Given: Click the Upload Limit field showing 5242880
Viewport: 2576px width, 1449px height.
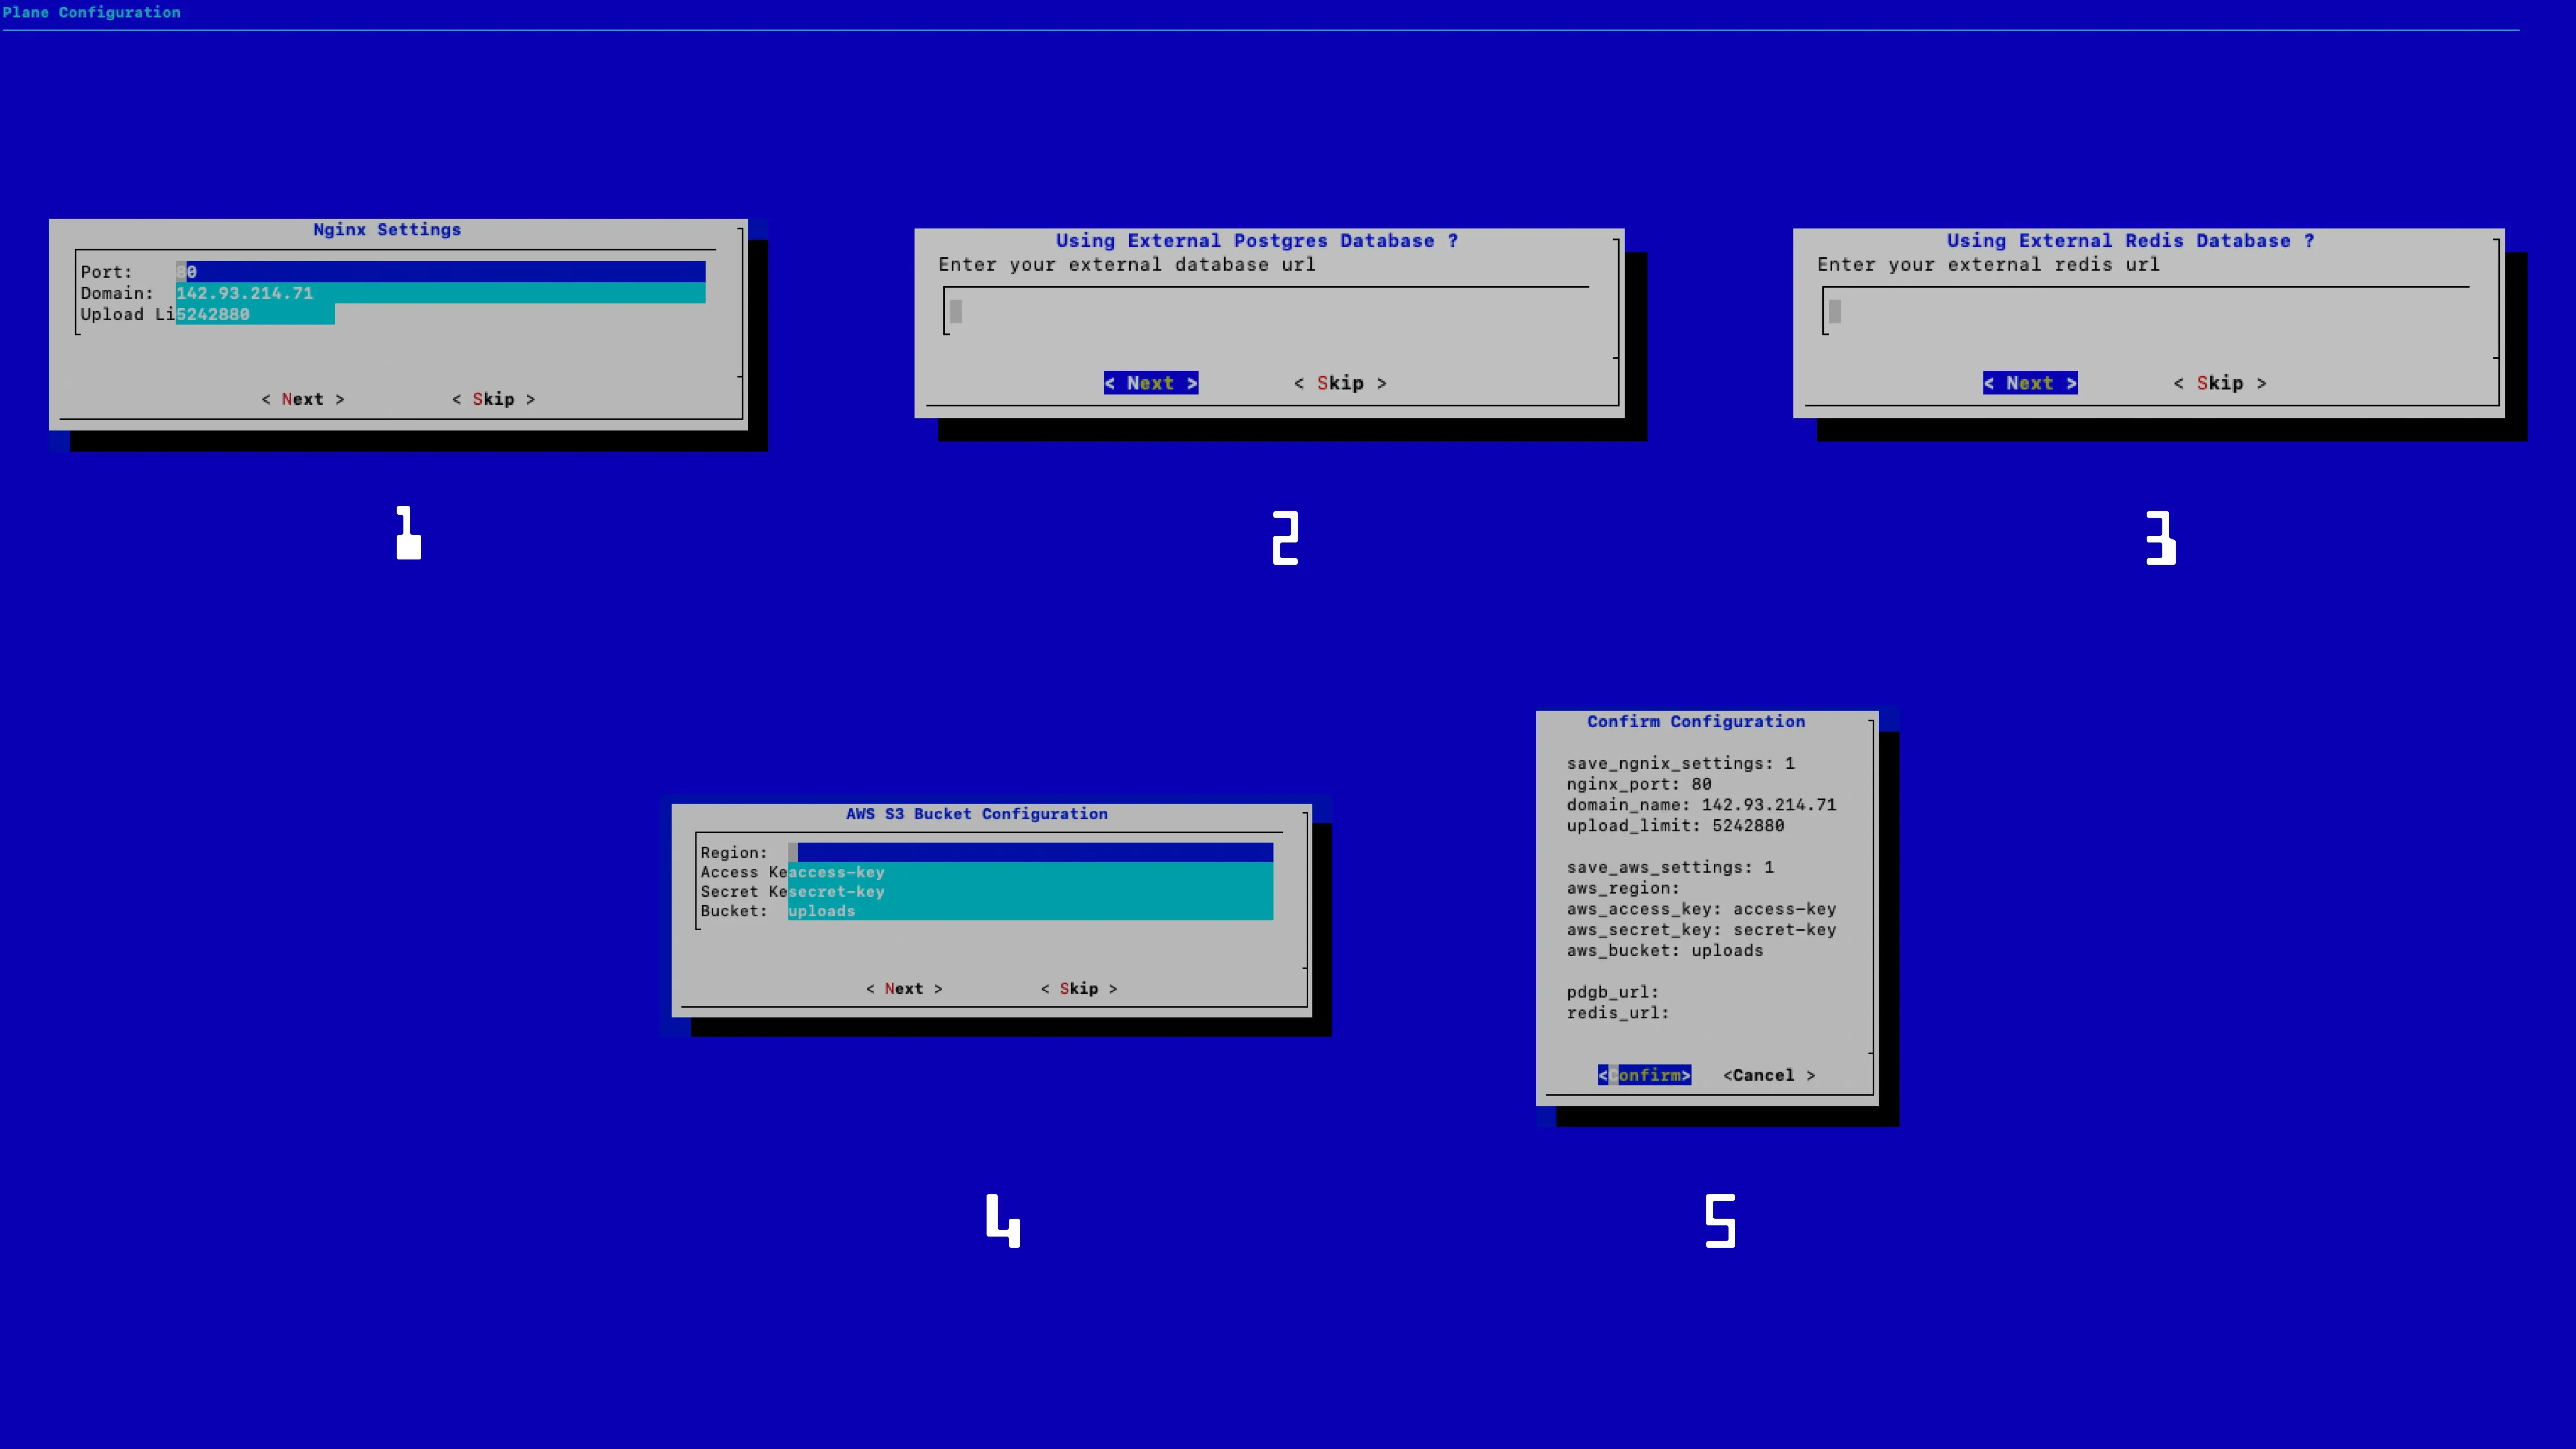Looking at the screenshot, I should pos(255,314).
